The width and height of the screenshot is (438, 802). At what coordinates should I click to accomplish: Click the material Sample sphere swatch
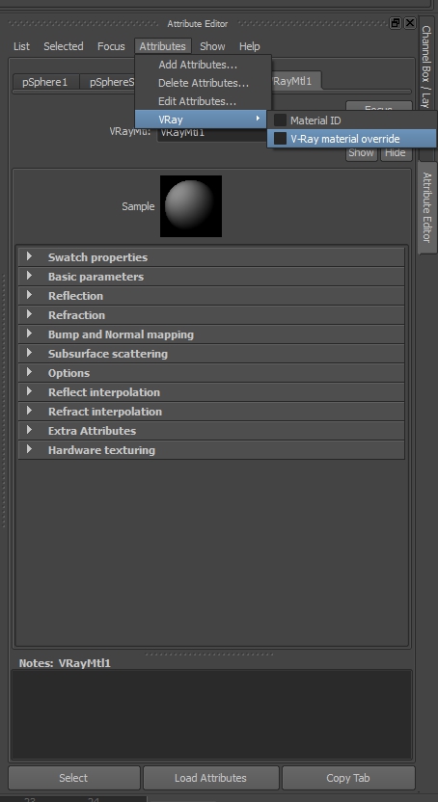pos(191,206)
